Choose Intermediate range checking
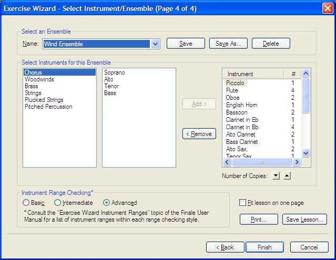Image resolution: width=336 pixels, height=260 pixels. [x=58, y=203]
